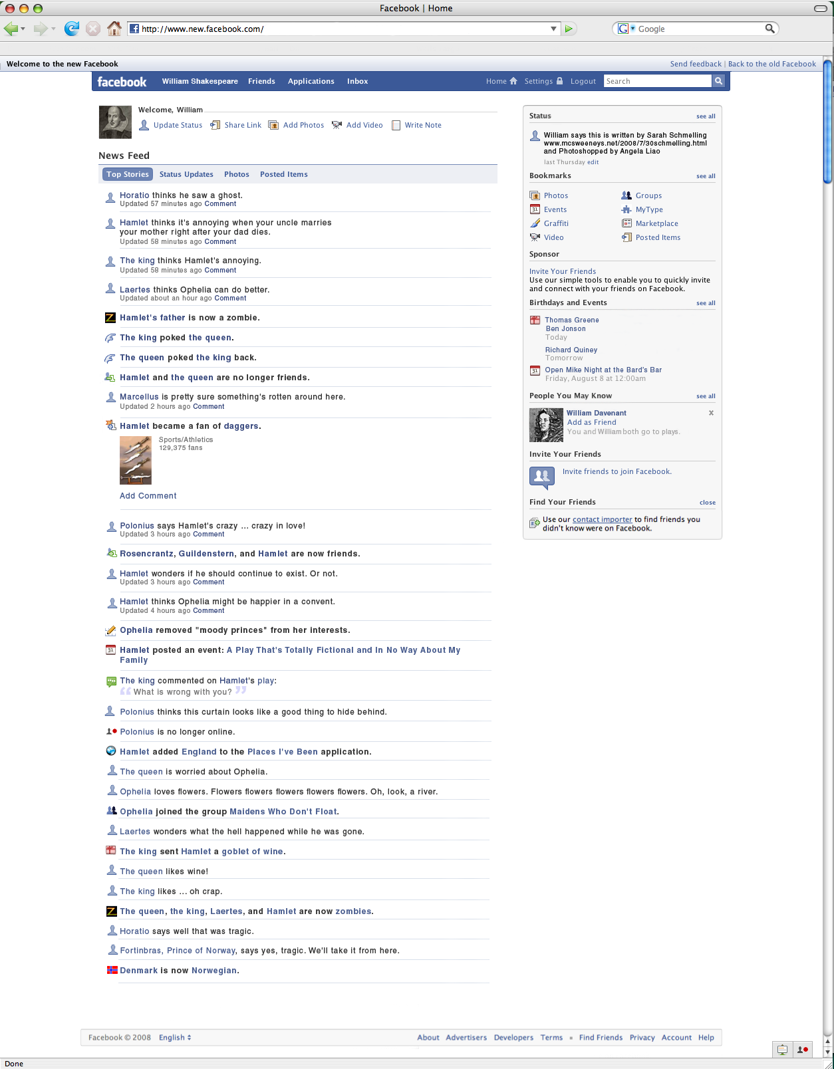This screenshot has width=834, height=1069.
Task: Click Send feedback link
Action: coord(696,64)
